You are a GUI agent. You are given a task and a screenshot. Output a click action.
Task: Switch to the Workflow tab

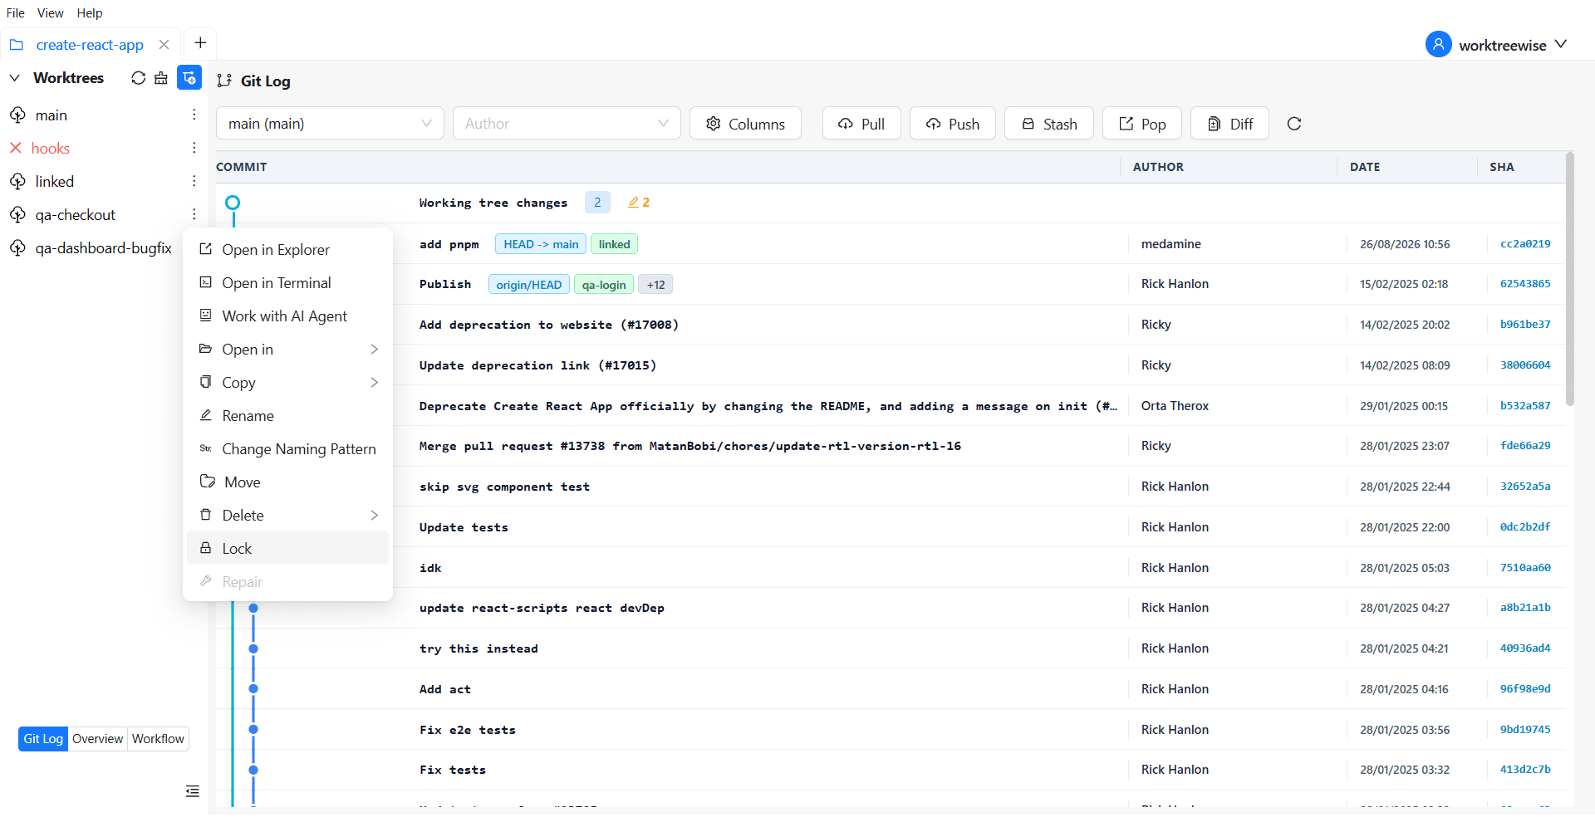(x=158, y=739)
